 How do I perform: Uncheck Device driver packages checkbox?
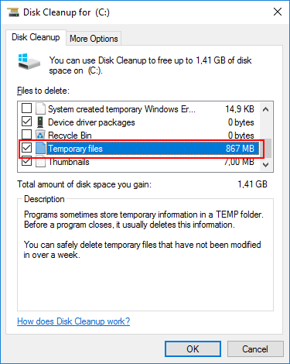(x=26, y=122)
